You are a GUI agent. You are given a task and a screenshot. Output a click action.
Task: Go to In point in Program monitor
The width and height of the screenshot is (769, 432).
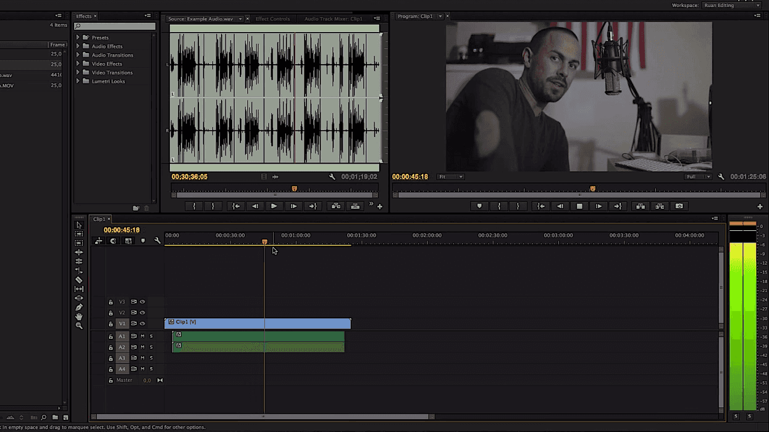click(541, 206)
